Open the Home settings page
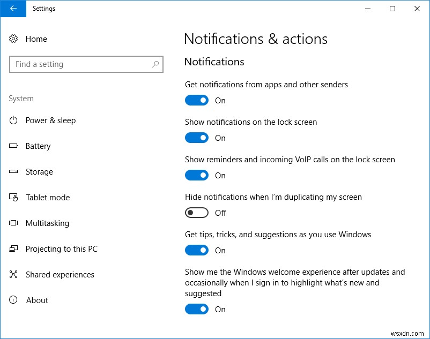Viewport: 430px width, 339px height. coord(37,39)
